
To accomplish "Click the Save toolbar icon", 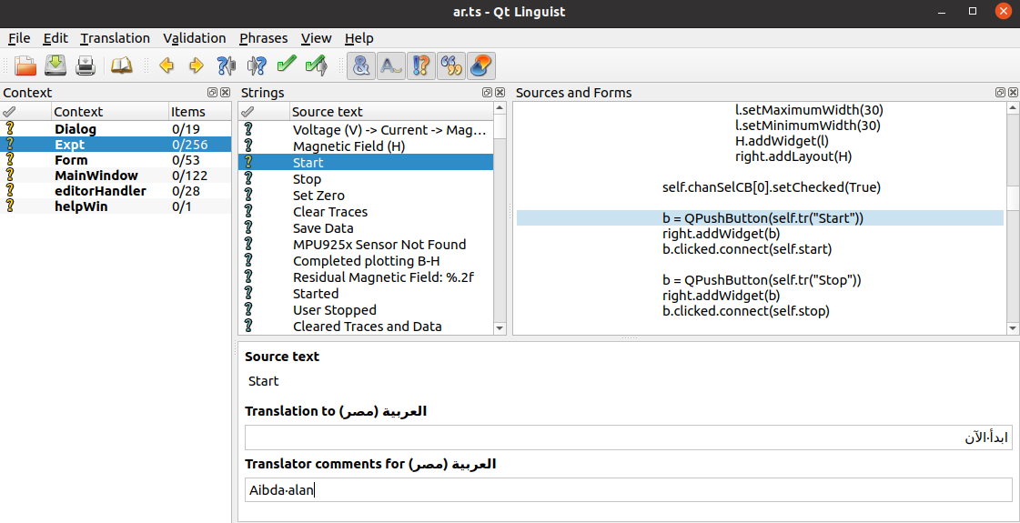I will click(x=56, y=65).
